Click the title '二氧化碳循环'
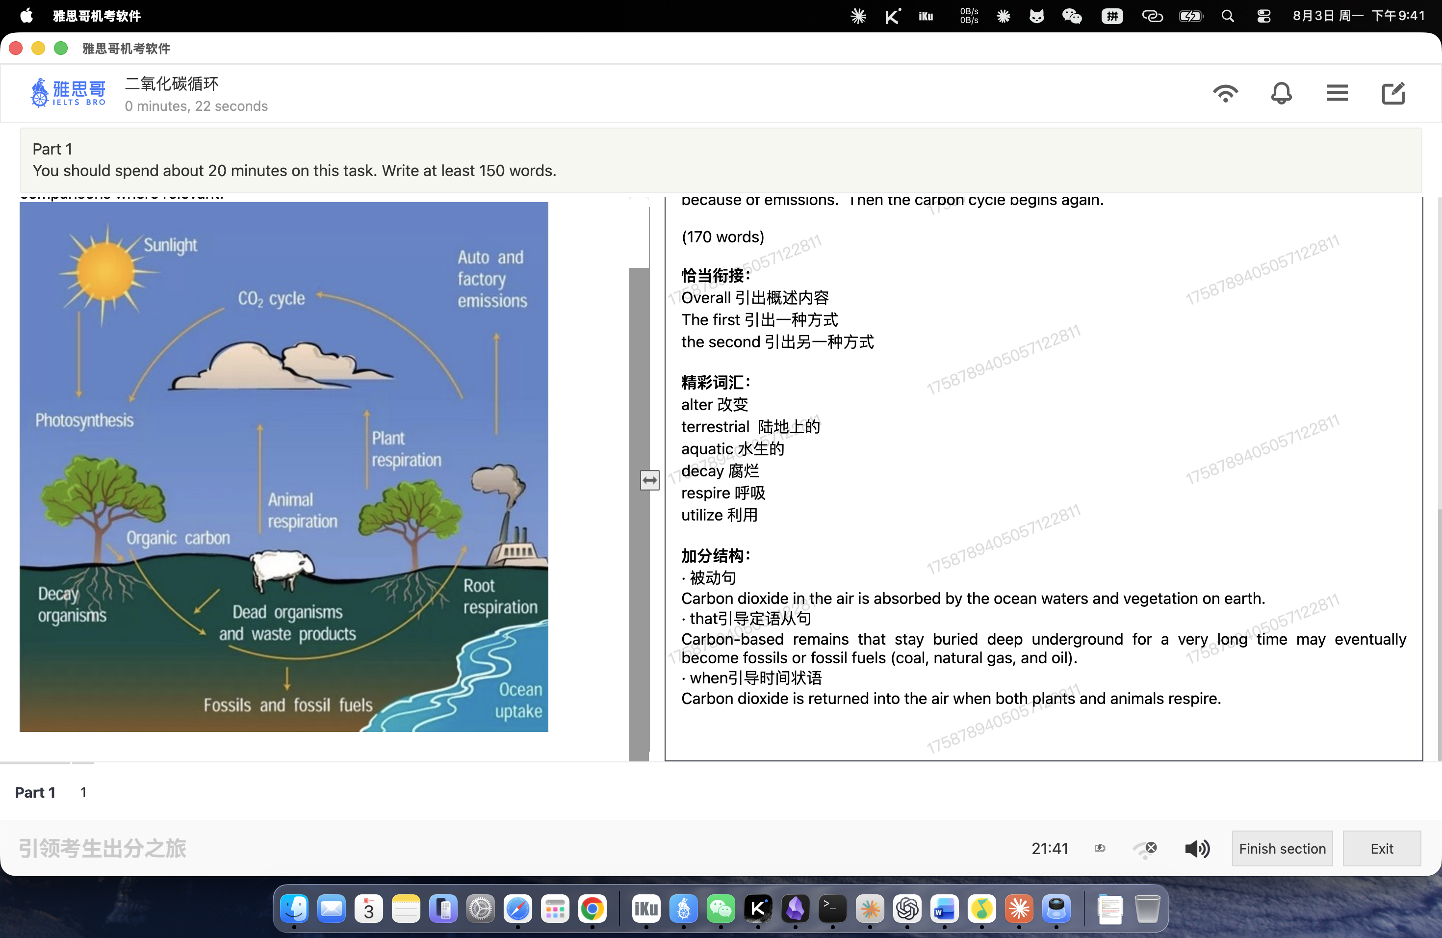 172,83
